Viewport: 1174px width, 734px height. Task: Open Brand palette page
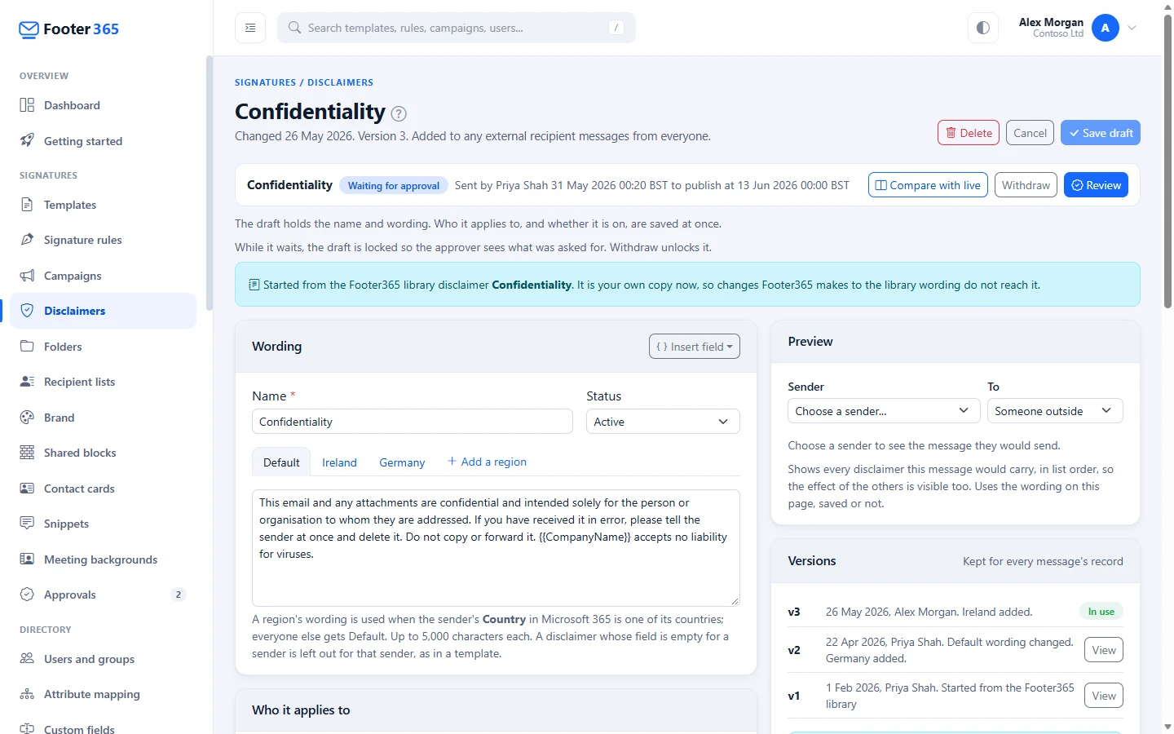pyautogui.click(x=103, y=418)
